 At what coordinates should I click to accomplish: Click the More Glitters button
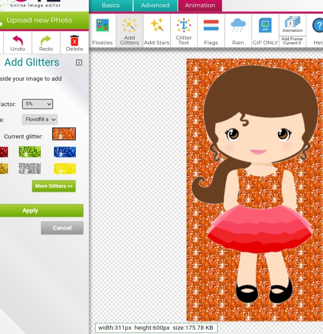(x=54, y=186)
